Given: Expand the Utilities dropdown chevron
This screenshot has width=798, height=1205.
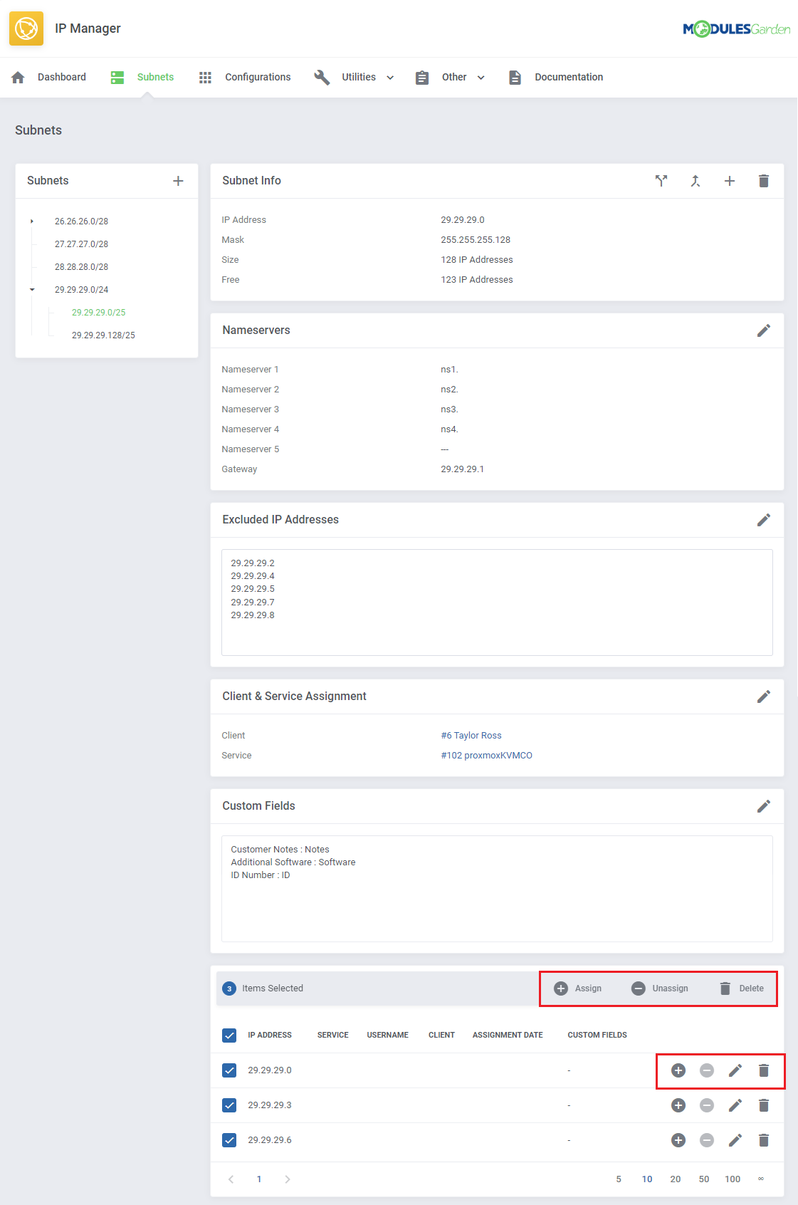Looking at the screenshot, I should tap(390, 78).
